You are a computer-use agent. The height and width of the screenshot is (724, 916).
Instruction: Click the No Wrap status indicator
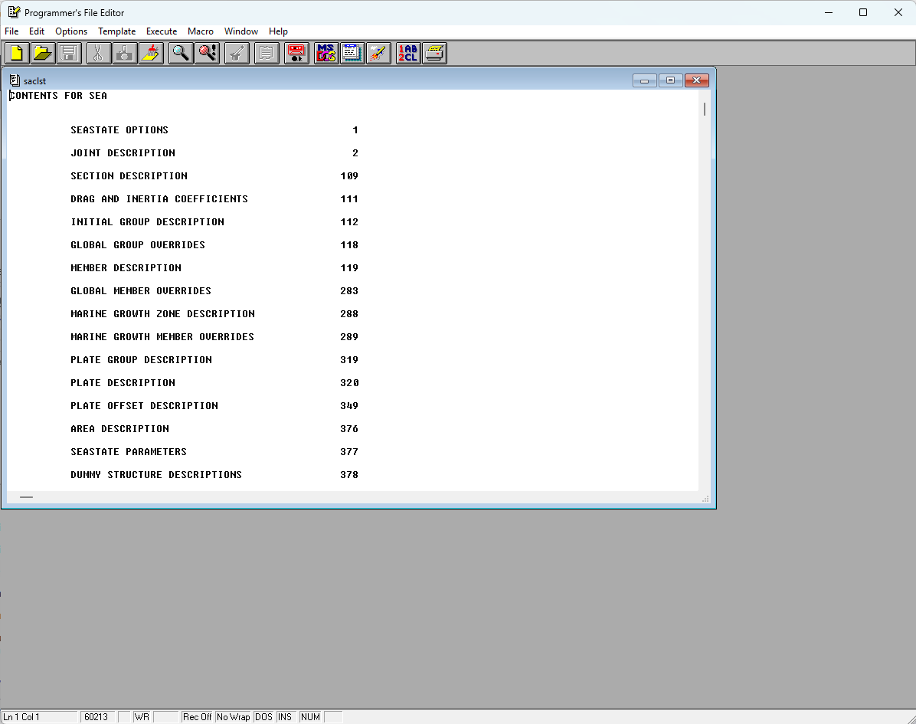point(233,717)
